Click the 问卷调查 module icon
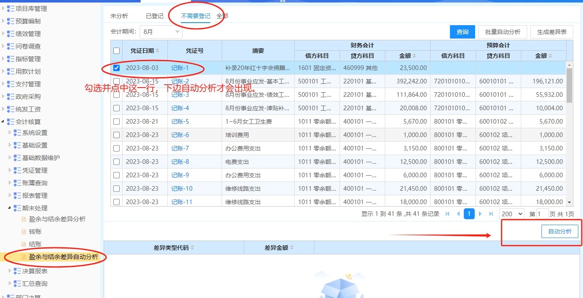The height and width of the screenshot is (298, 583). pos(10,46)
